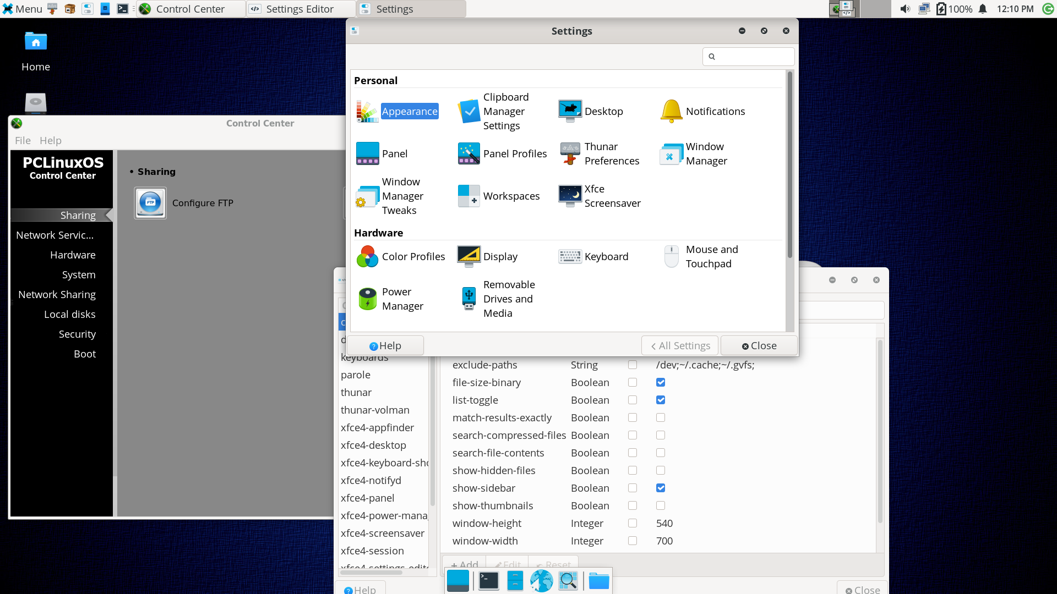
Task: Open Workspaces settings
Action: [x=498, y=196]
